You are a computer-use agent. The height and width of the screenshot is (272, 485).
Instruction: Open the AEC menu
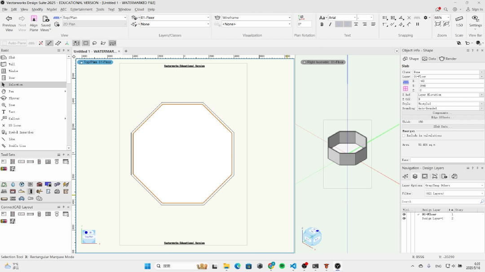click(63, 9)
